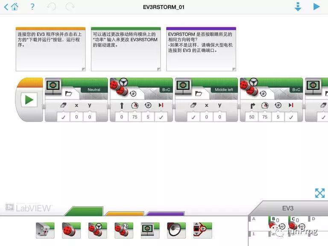
Task: Tap the turn arrow steering icon on second Move Steering
Action: point(253,105)
